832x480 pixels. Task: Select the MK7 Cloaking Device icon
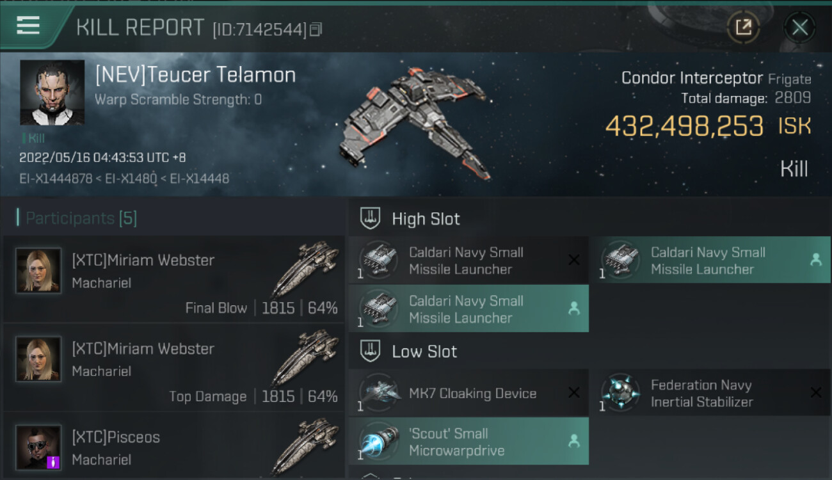[379, 393]
